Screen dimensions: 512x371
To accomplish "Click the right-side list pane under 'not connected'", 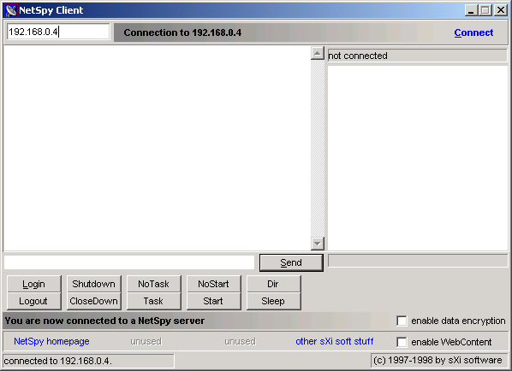I will coord(418,158).
